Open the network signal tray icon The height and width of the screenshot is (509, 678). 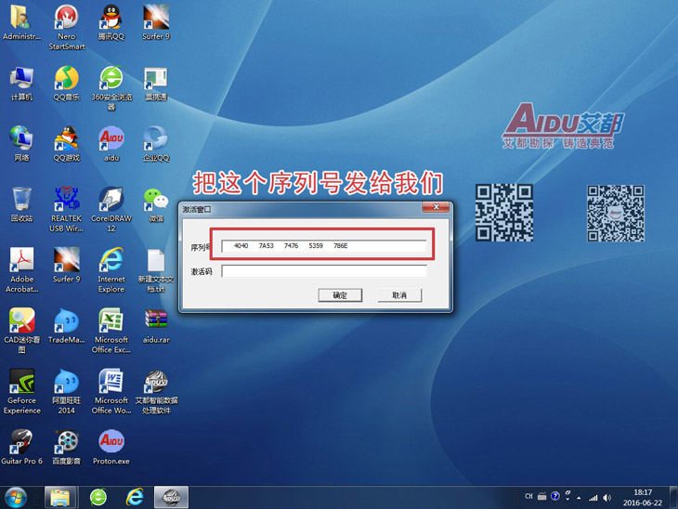pos(593,498)
